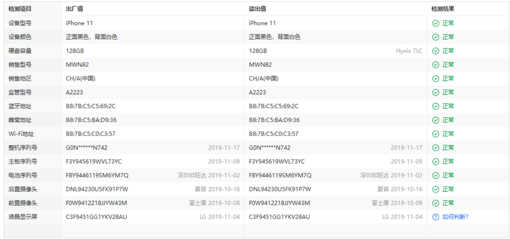Click the green check icon in 硬盘容量 row
The height and width of the screenshot is (239, 510).
(x=436, y=51)
